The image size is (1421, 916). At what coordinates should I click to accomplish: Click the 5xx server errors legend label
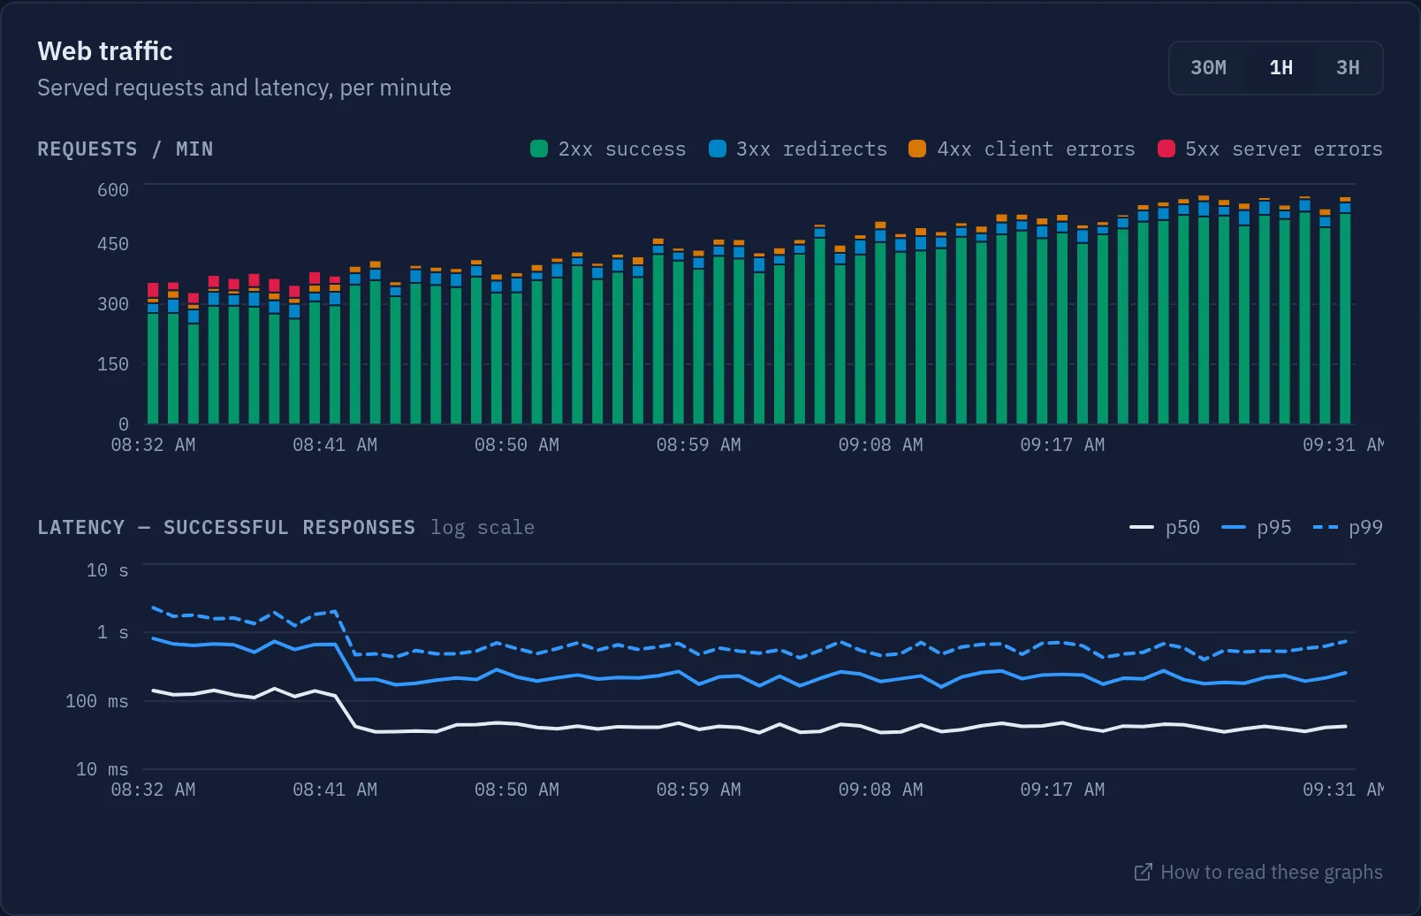click(x=1284, y=149)
